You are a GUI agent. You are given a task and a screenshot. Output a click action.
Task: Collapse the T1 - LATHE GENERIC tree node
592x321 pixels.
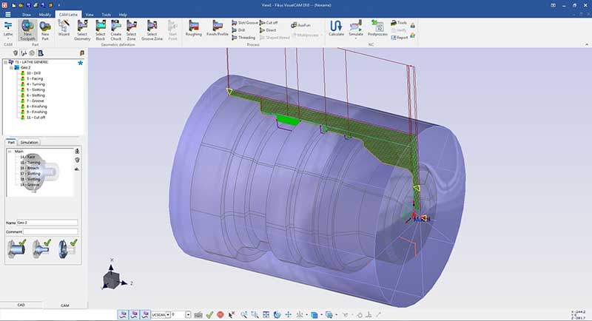6,62
